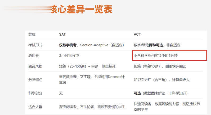The width and height of the screenshot is (211, 115).
Task: Click the 阅读风格 row label
Action: 35,66
